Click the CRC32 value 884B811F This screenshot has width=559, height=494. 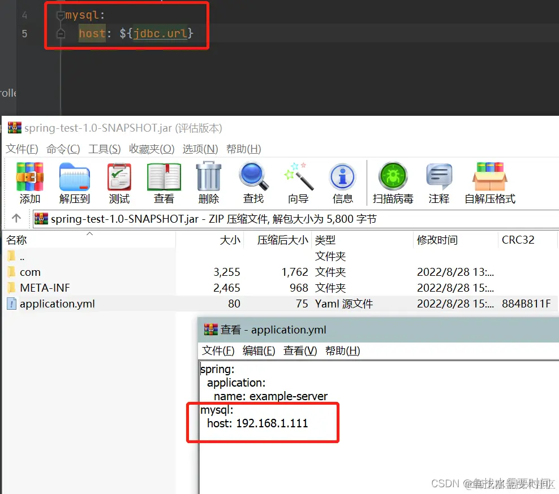tap(526, 304)
